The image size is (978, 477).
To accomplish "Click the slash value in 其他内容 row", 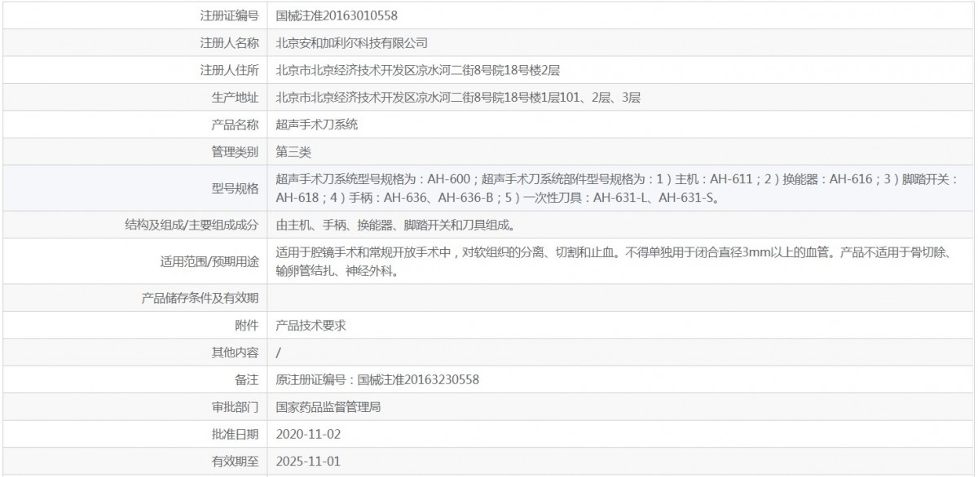I will (279, 352).
